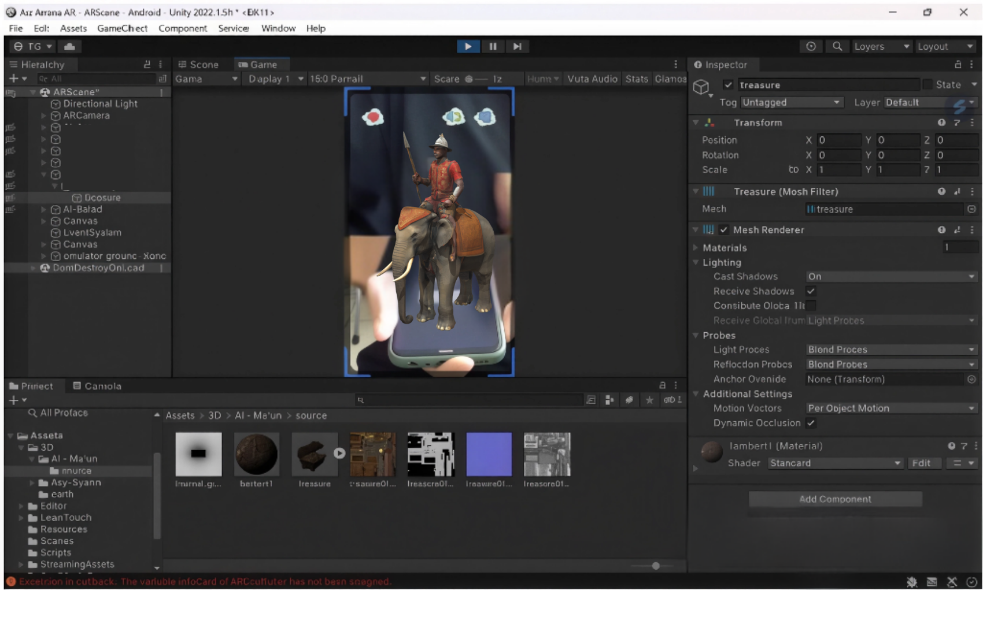Click the Add Component button
The height and width of the screenshot is (624, 983).
click(x=834, y=499)
